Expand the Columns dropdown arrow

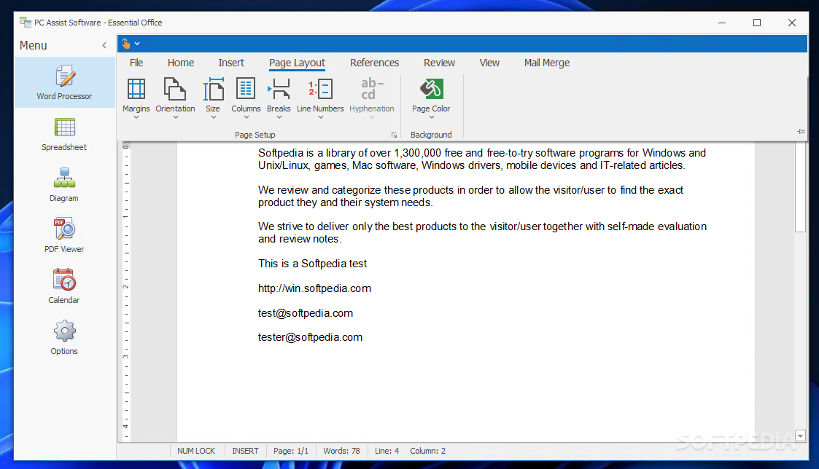pos(246,117)
